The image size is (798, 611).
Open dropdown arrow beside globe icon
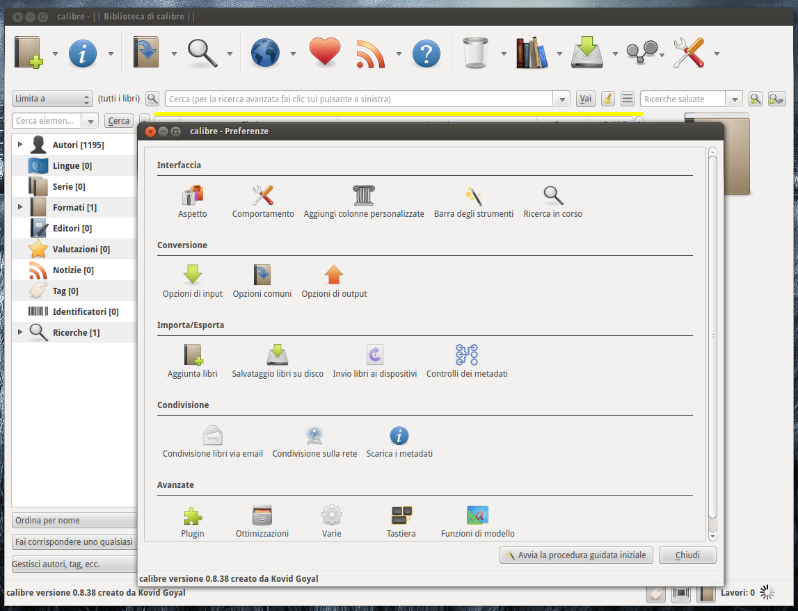pyautogui.click(x=293, y=54)
